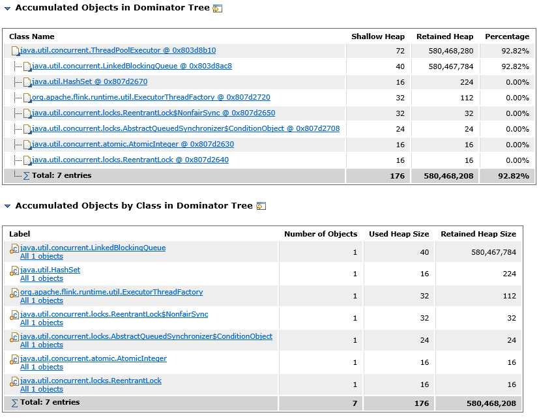Open LinkedBlockingQueue @ 0x803d8ac8 tree entry
The image size is (554, 419).
[x=131, y=66]
